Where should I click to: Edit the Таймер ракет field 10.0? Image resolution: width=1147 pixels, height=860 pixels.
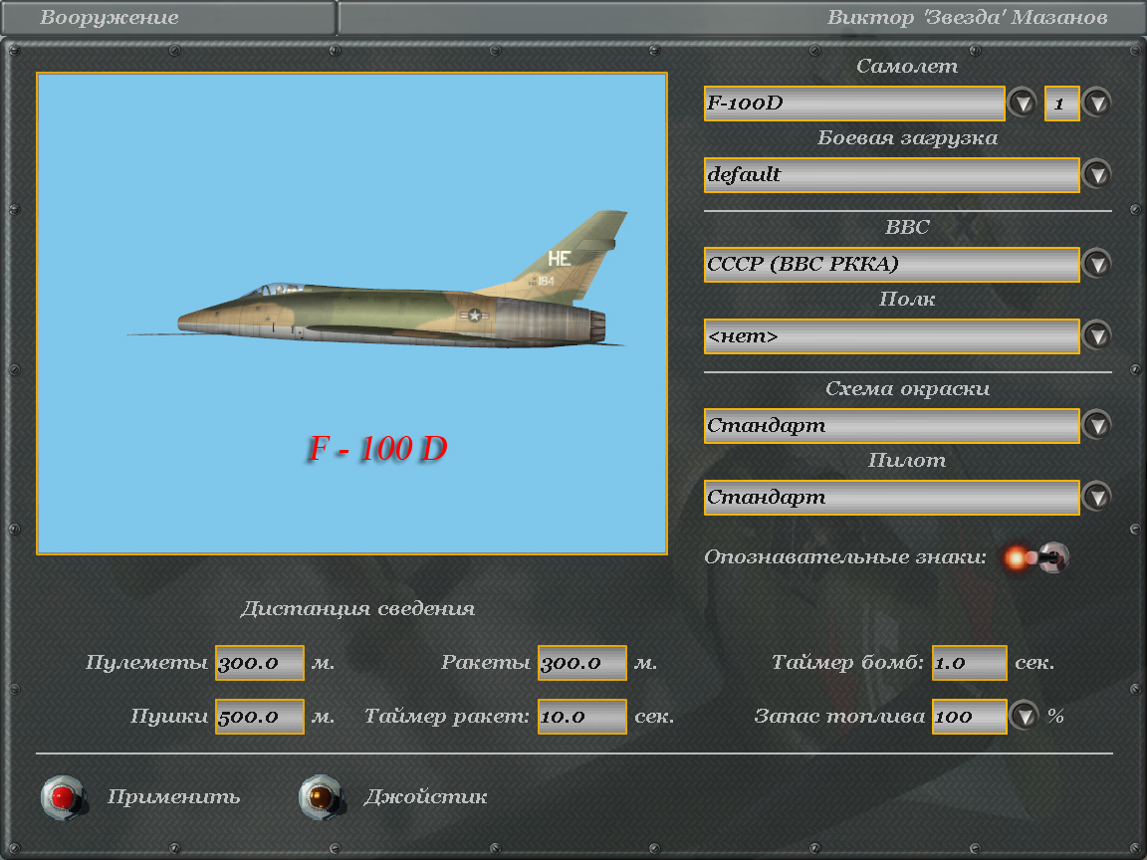(x=582, y=716)
